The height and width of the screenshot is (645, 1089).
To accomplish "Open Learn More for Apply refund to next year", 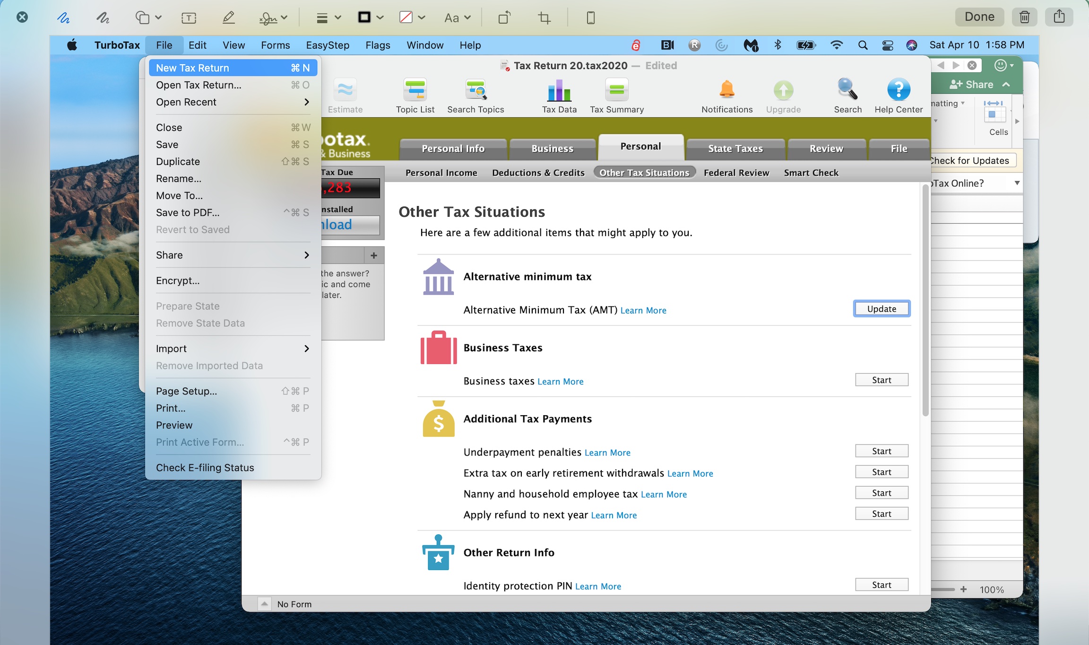I will (614, 515).
